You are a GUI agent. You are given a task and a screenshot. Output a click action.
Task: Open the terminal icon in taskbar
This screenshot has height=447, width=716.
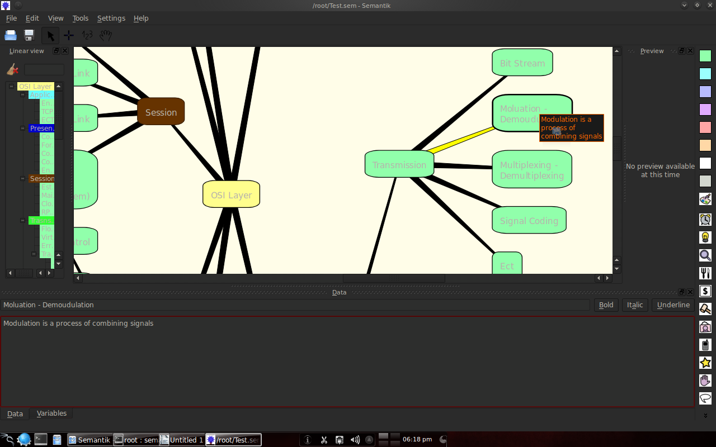[41, 440]
